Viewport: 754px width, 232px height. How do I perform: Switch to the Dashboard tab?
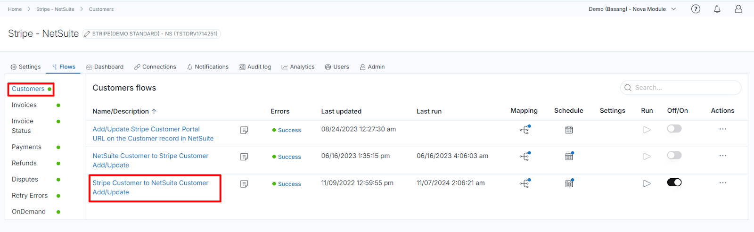pos(105,67)
